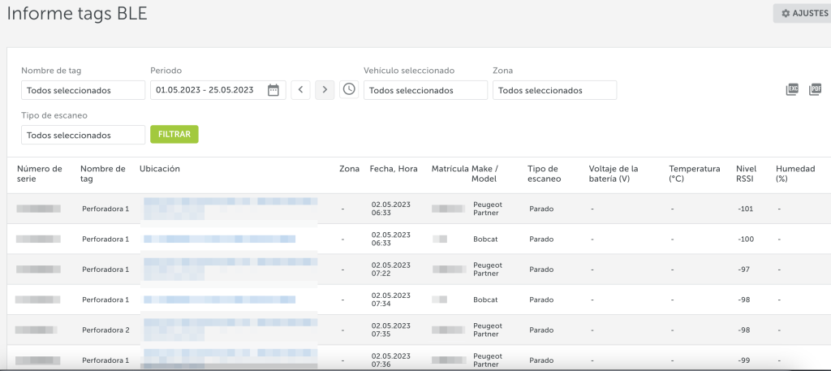The width and height of the screenshot is (831, 371).
Task: Select the Perforadora 2 row
Action: (105, 330)
